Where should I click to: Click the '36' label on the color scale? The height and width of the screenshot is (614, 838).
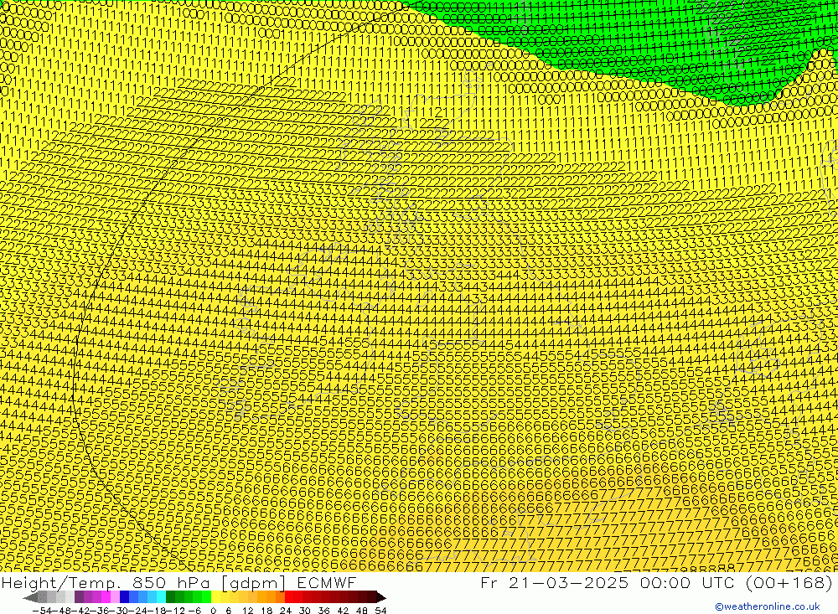point(323,611)
